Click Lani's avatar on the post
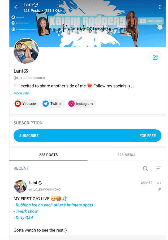This screenshot has height=240, width=168. click(x=20, y=186)
